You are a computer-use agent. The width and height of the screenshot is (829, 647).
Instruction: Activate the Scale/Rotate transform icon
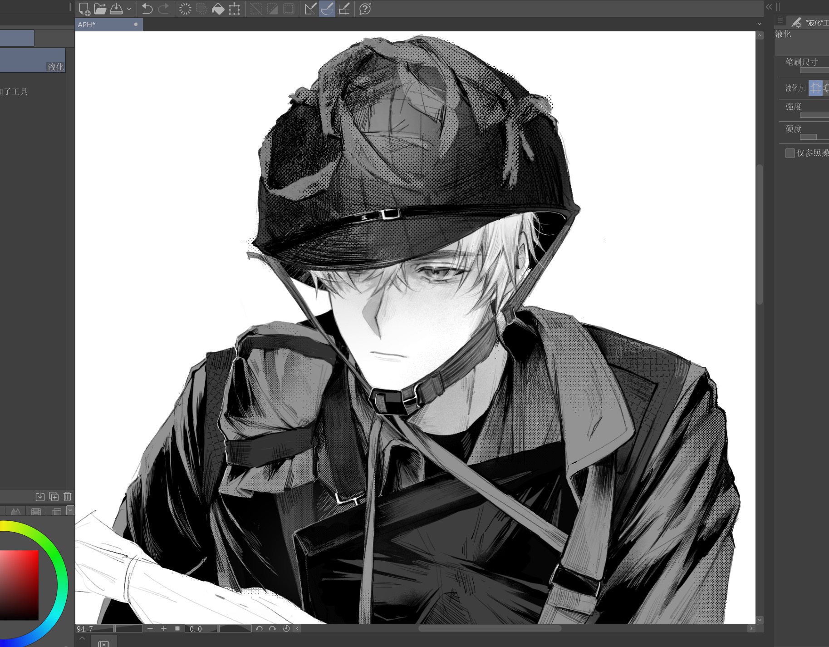[235, 9]
